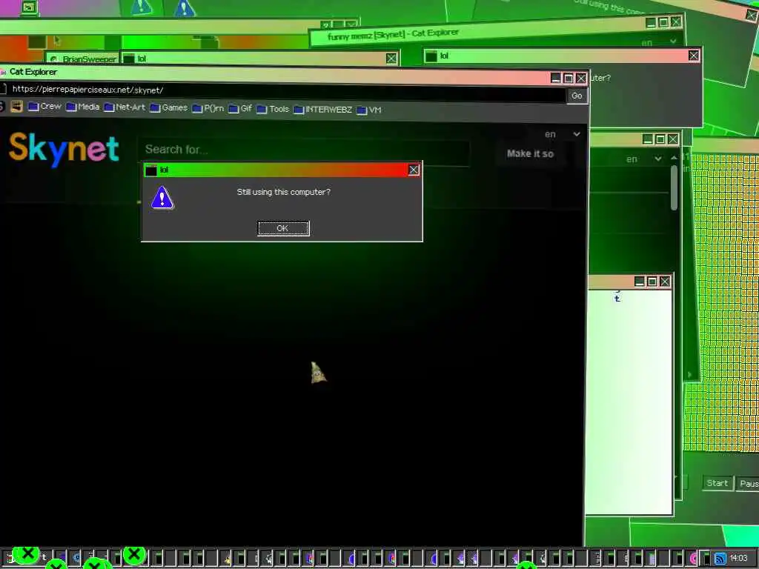
Task: Expand the en language dropdown on Skynet page
Action: click(x=563, y=134)
